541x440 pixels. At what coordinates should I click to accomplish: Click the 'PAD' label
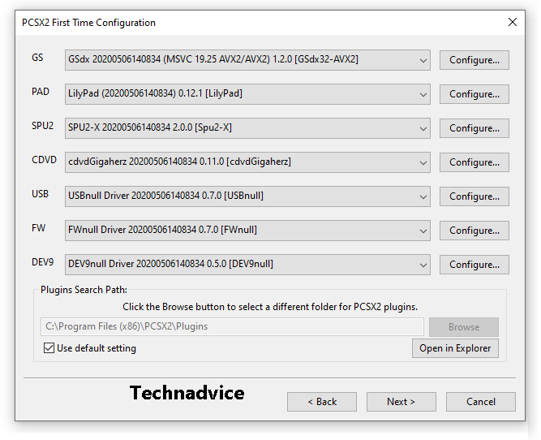[41, 92]
